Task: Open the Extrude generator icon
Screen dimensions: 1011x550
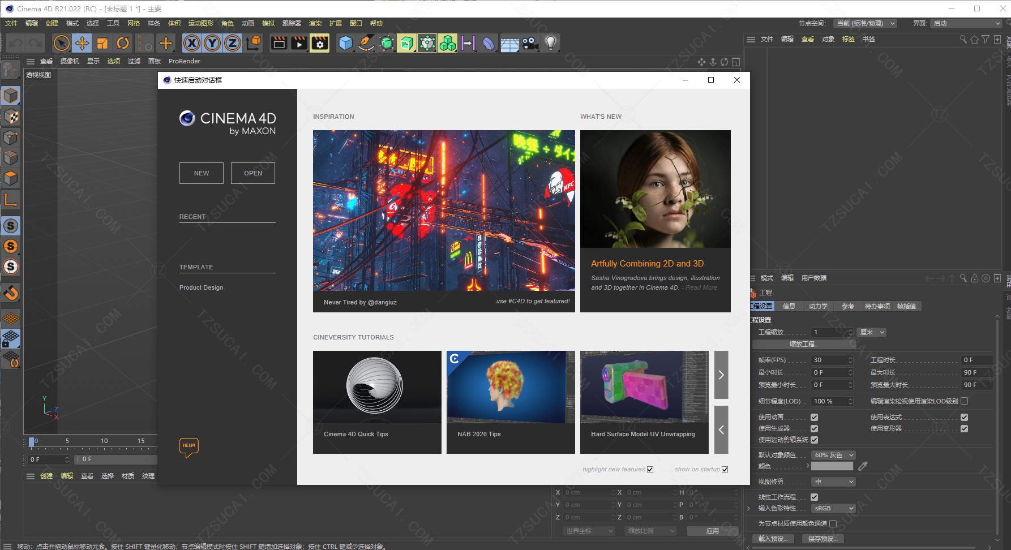Action: click(407, 43)
